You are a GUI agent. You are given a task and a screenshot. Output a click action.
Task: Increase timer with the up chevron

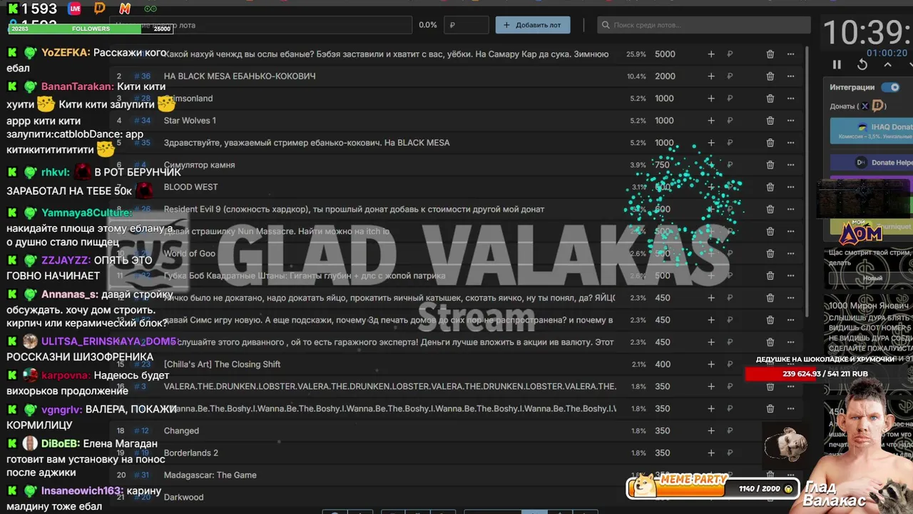(x=887, y=64)
